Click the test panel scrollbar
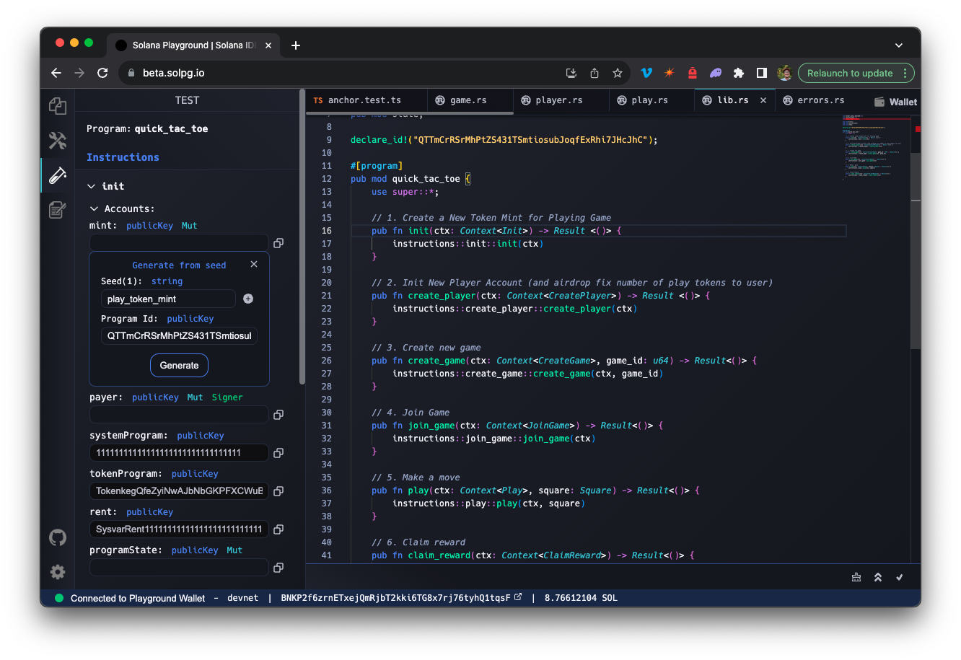Image resolution: width=961 pixels, height=660 pixels. click(302, 237)
